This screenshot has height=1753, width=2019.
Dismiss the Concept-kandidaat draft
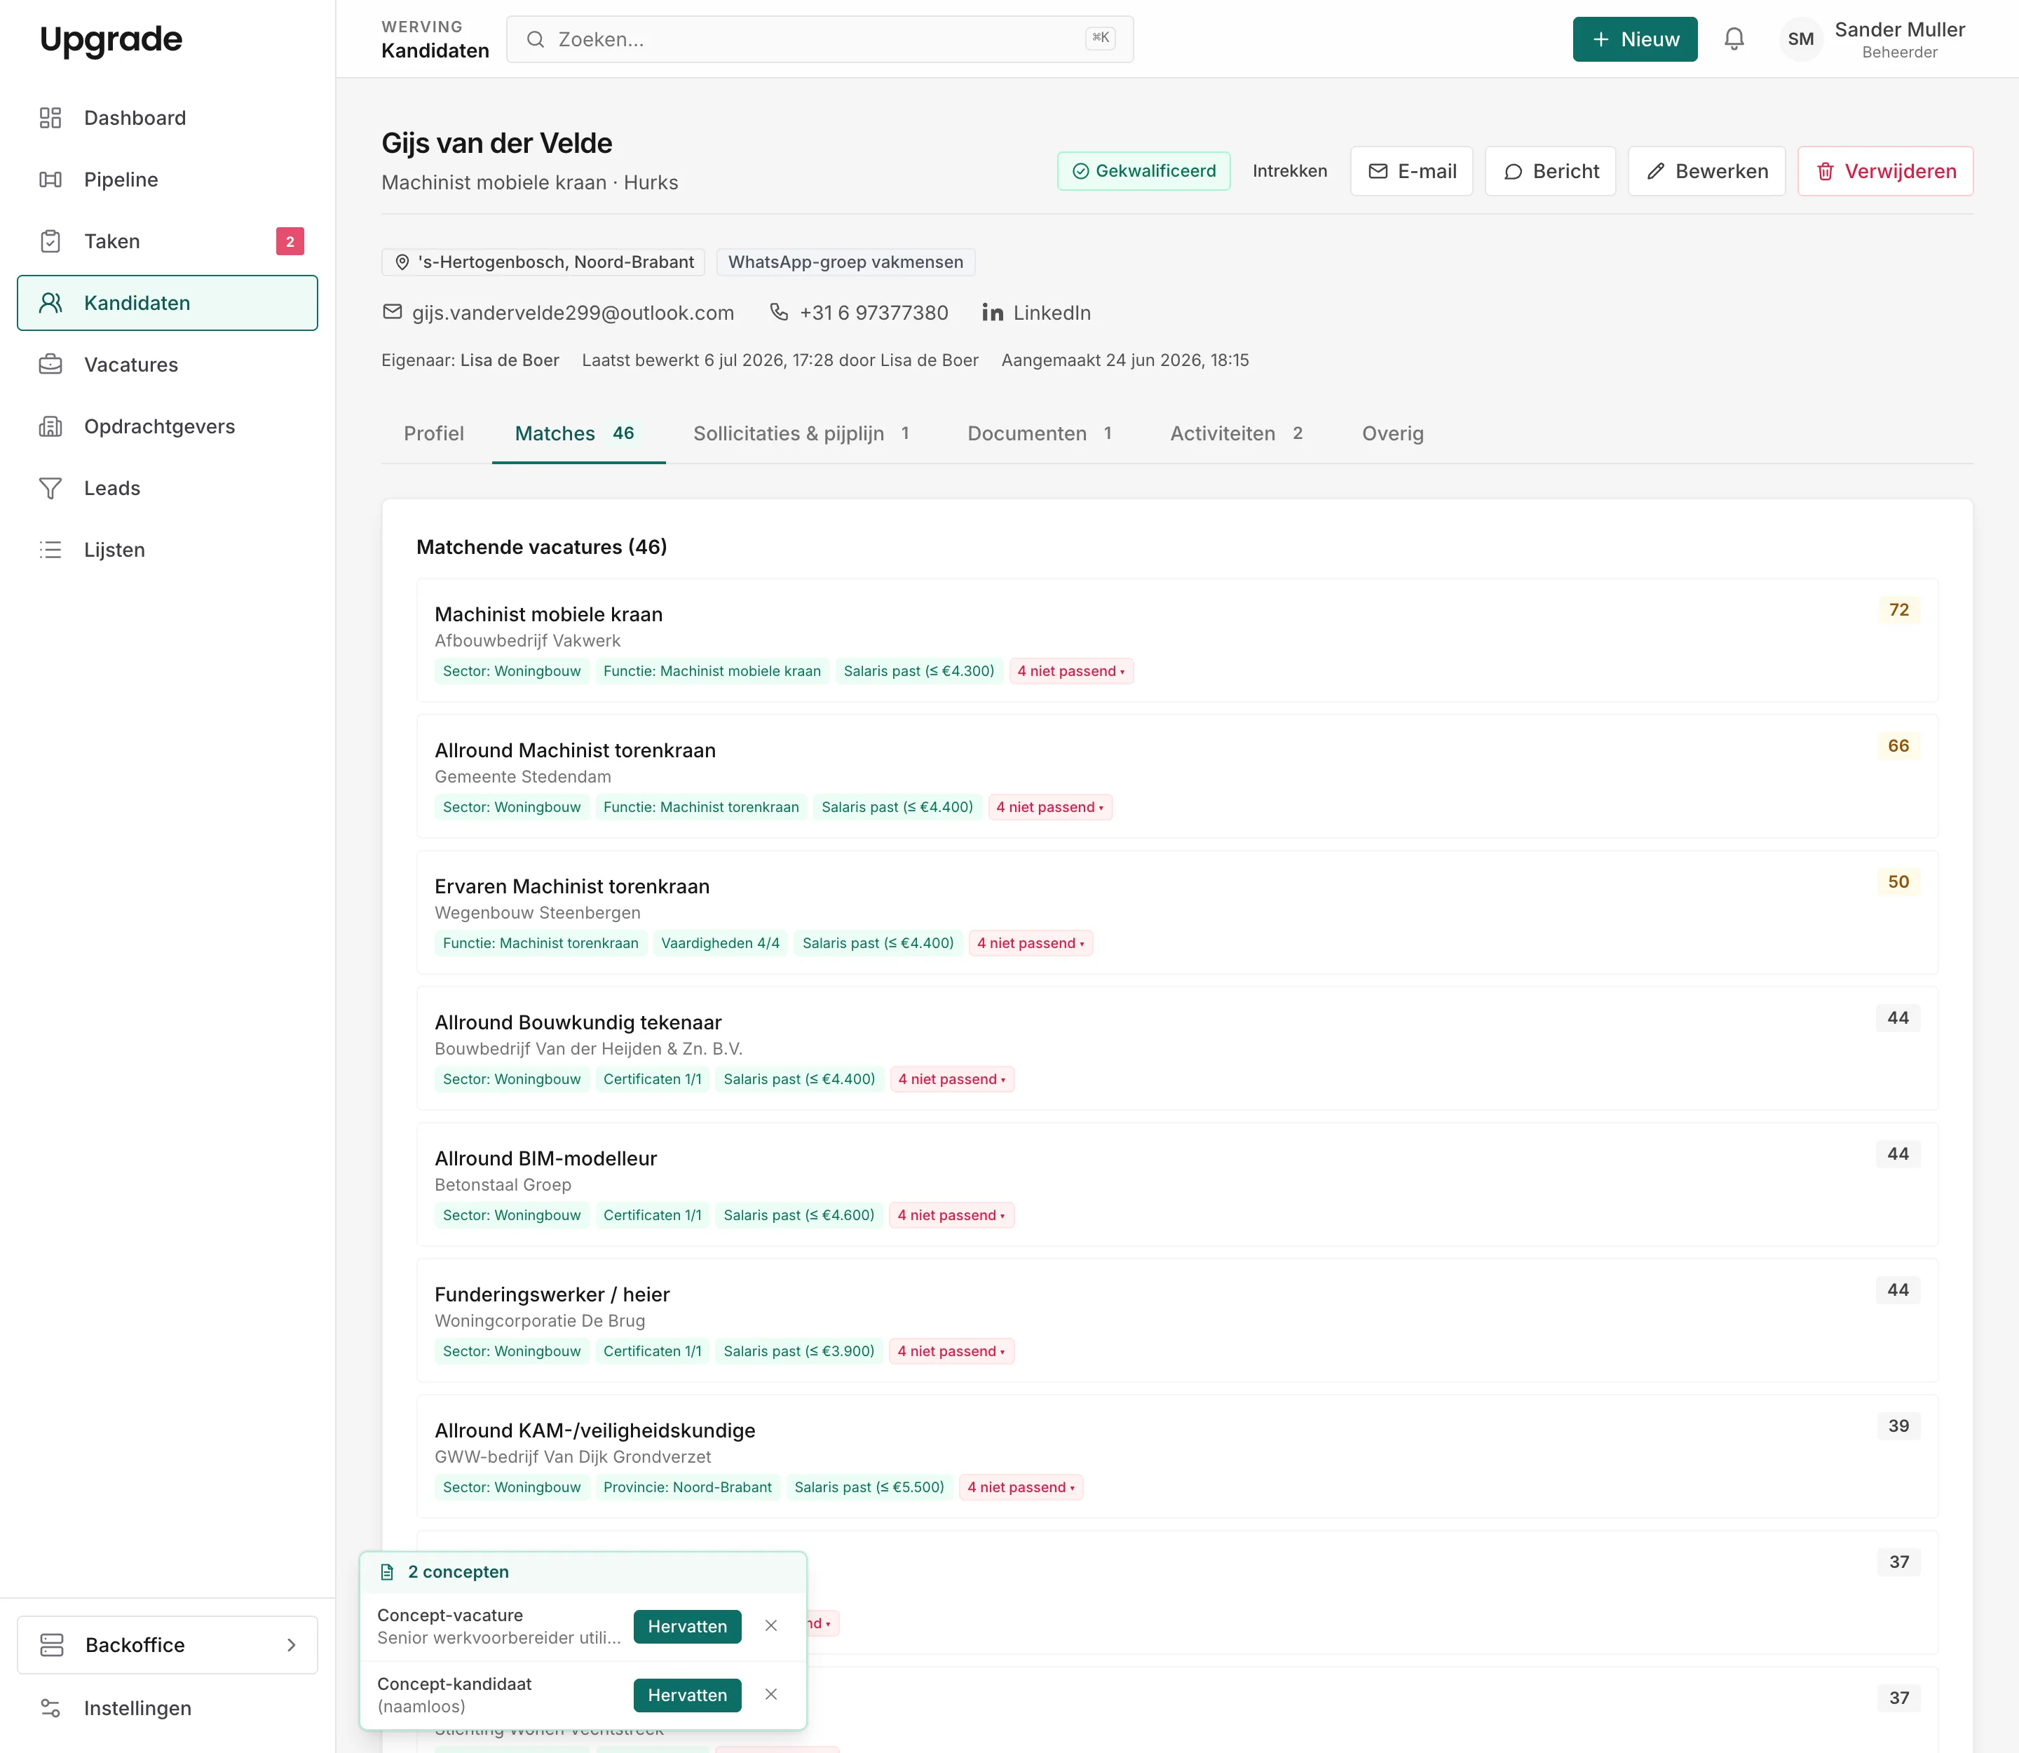click(771, 1694)
